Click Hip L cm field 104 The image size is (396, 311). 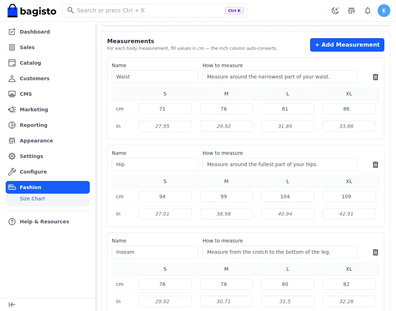tap(288, 196)
